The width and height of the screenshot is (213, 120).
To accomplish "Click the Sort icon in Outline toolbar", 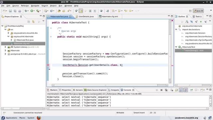I will tap(187, 22).
